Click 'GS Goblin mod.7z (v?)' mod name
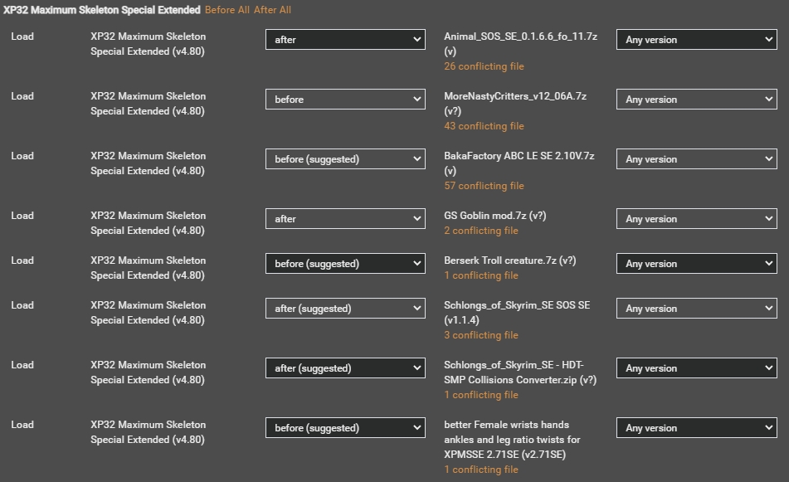Screen dimensions: 789x482 click(x=495, y=216)
